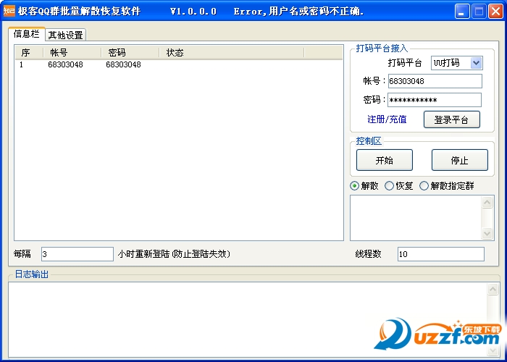This screenshot has height=362, width=507.
Task: Click log output scroll up arrow
Action: point(493,290)
